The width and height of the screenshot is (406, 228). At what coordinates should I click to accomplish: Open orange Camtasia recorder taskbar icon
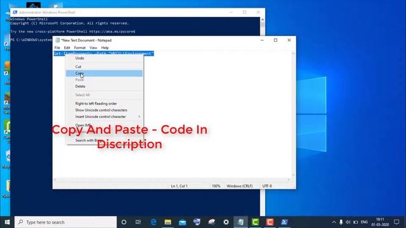[x=270, y=222]
